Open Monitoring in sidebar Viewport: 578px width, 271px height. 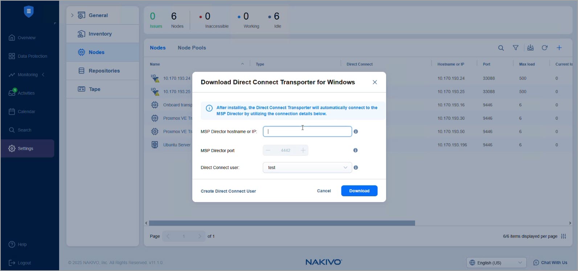[x=24, y=75]
